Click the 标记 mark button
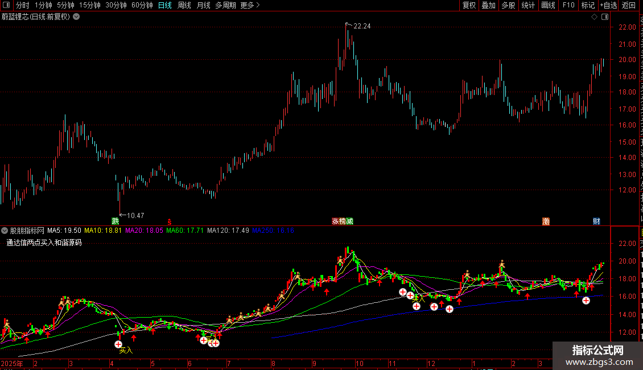This screenshot has height=370, width=643. point(588,5)
